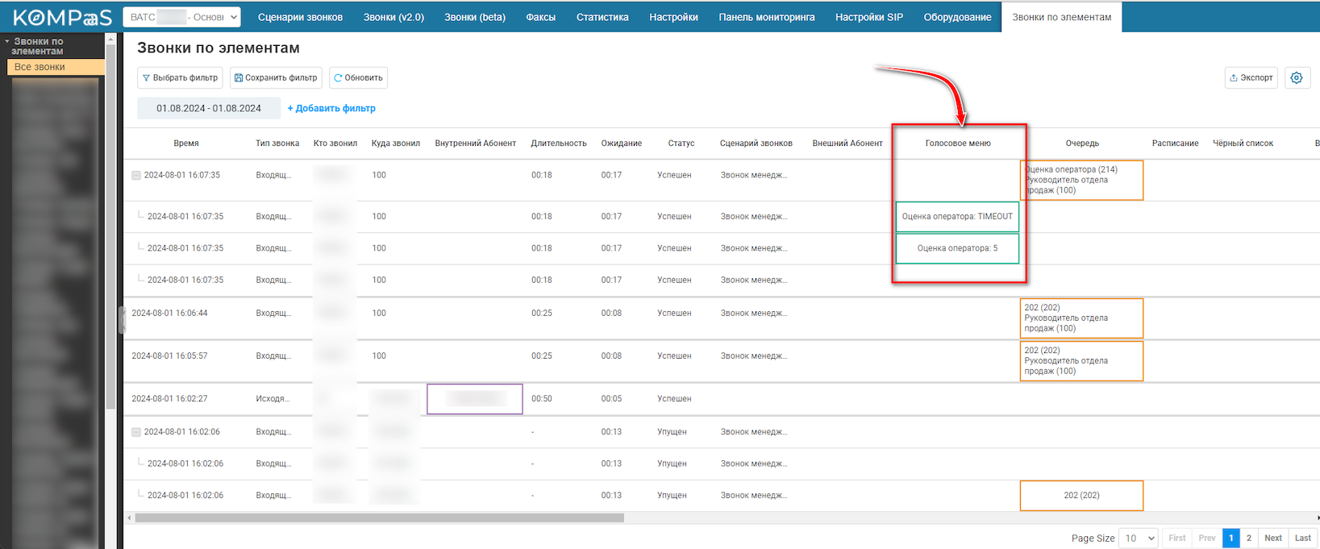
Task: Go to Prev page
Action: coord(1207,538)
